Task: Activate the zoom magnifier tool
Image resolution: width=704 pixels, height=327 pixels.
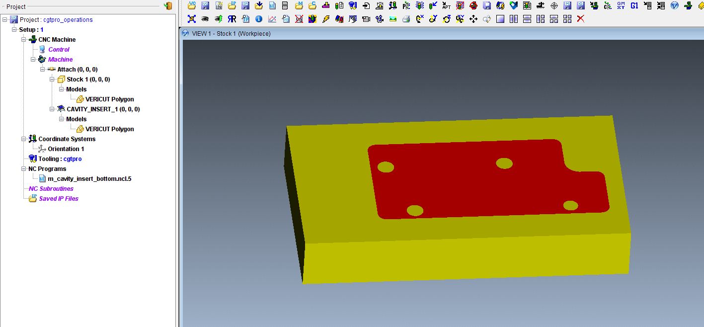Action: [x=487, y=18]
